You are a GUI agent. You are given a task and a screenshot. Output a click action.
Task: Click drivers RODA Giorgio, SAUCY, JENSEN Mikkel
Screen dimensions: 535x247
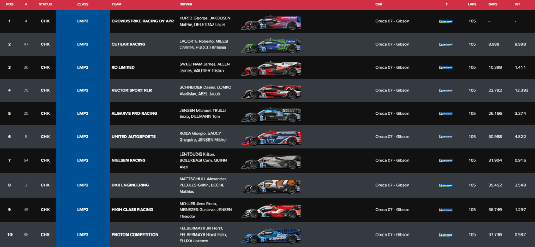203,136
